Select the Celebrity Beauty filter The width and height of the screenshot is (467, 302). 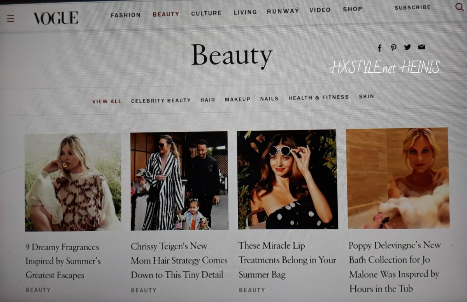[161, 100]
